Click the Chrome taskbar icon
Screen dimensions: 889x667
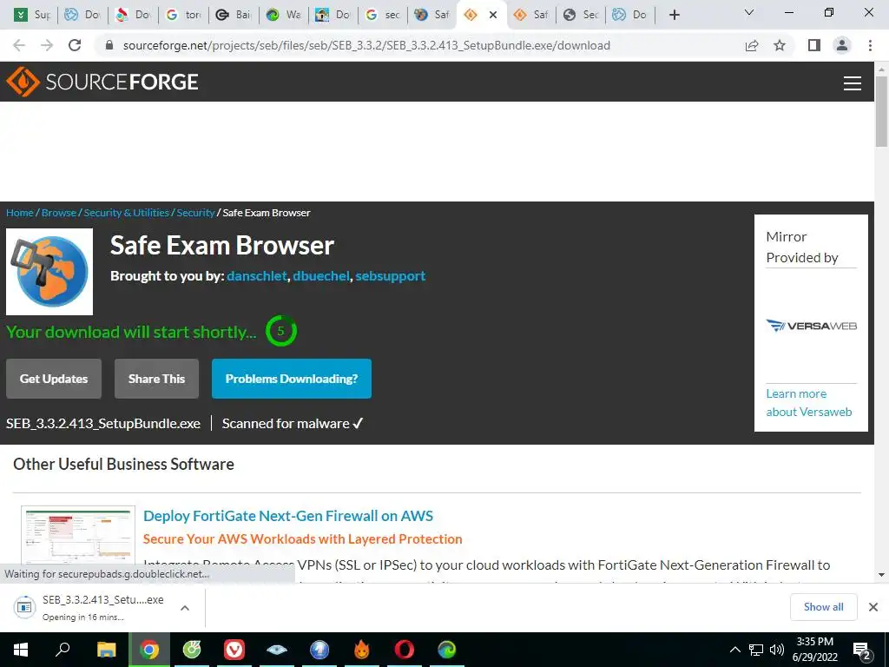149,650
